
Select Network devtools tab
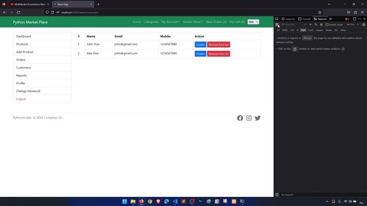320,19
